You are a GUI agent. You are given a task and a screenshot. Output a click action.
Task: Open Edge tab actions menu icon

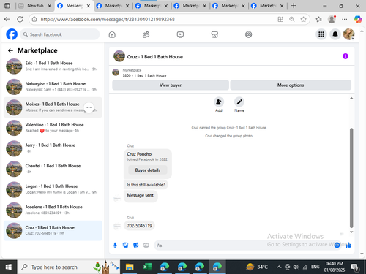coord(7,6)
